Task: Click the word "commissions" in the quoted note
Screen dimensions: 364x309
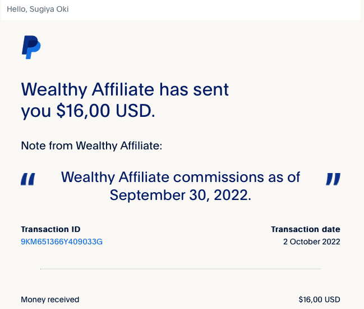Action: click(218, 178)
